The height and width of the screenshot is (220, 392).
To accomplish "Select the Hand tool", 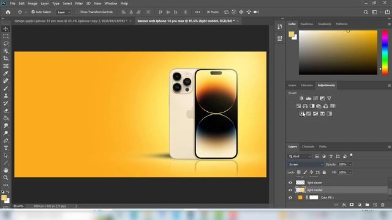I will tap(6, 170).
